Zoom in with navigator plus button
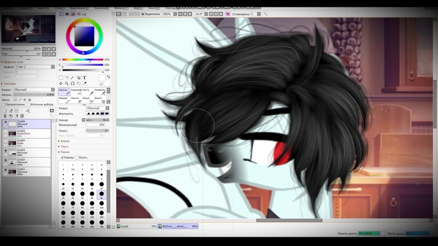 click(49, 49)
